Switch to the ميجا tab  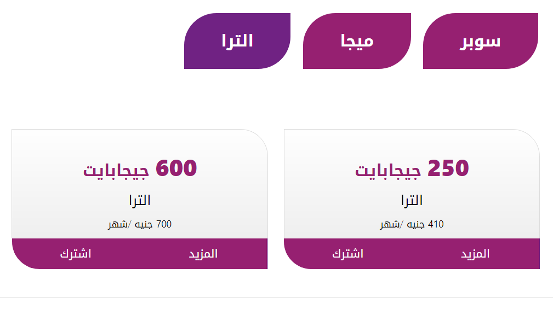tap(357, 40)
